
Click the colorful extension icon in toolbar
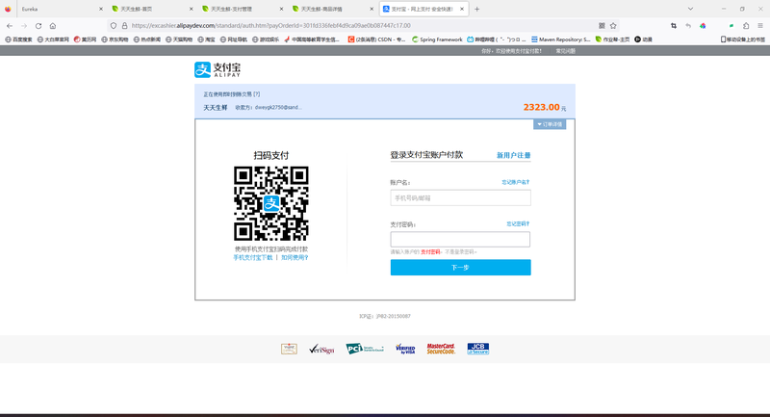[x=703, y=26]
